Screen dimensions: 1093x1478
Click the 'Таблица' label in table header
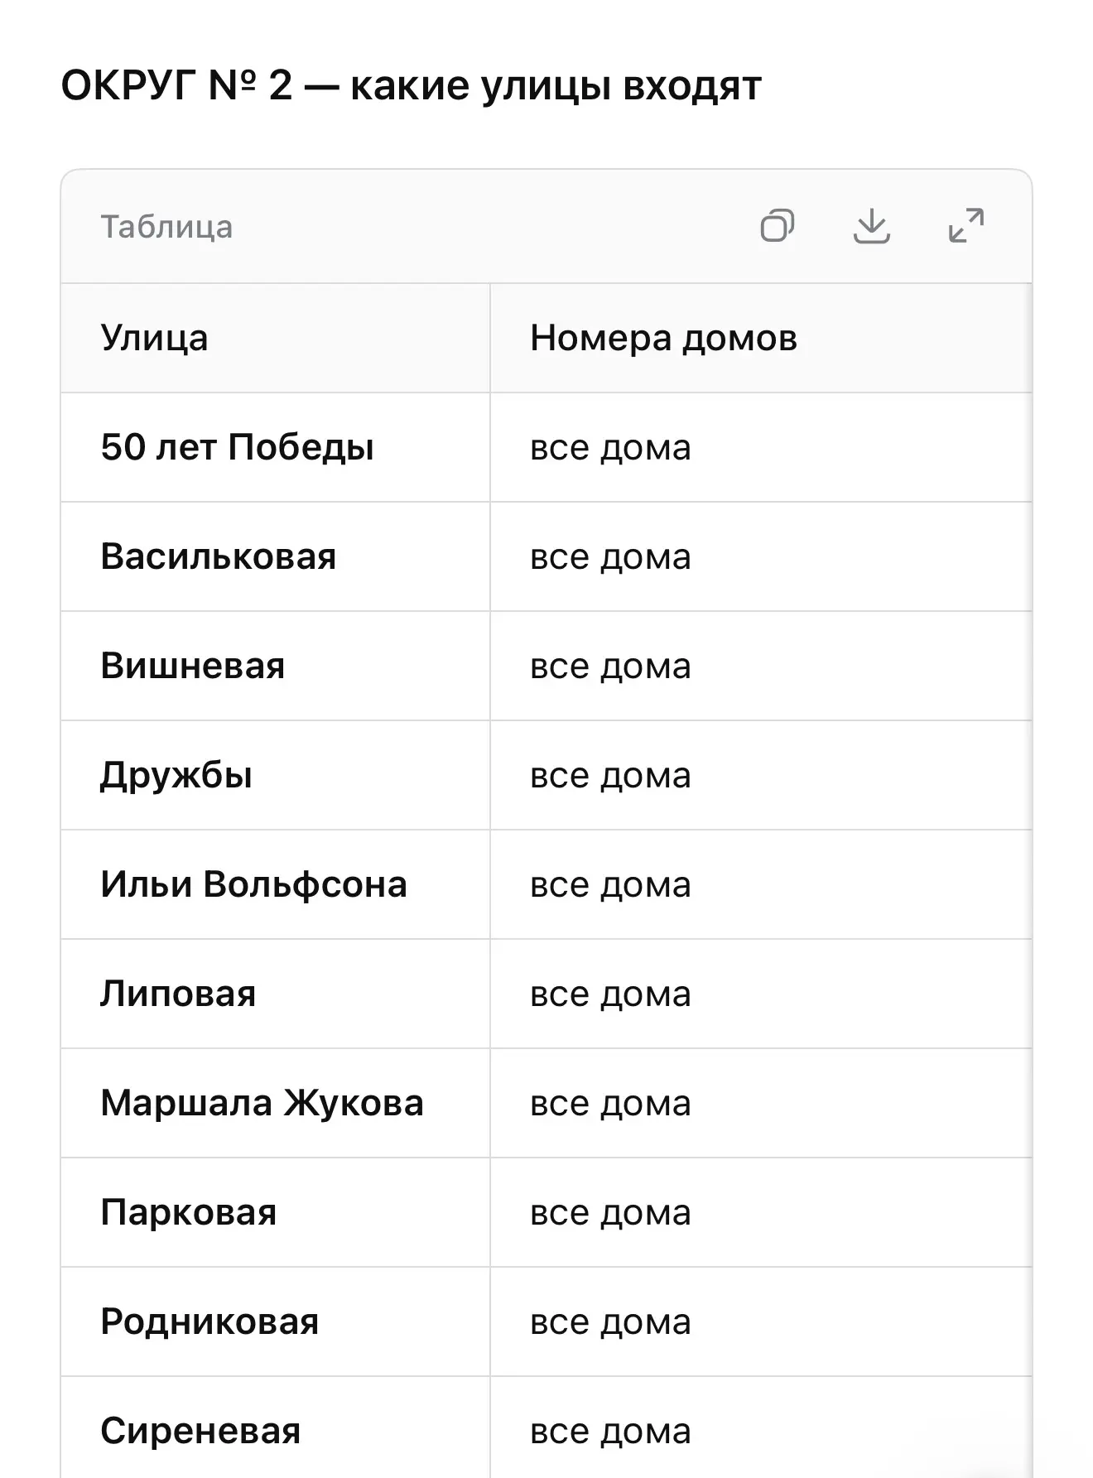coord(166,227)
